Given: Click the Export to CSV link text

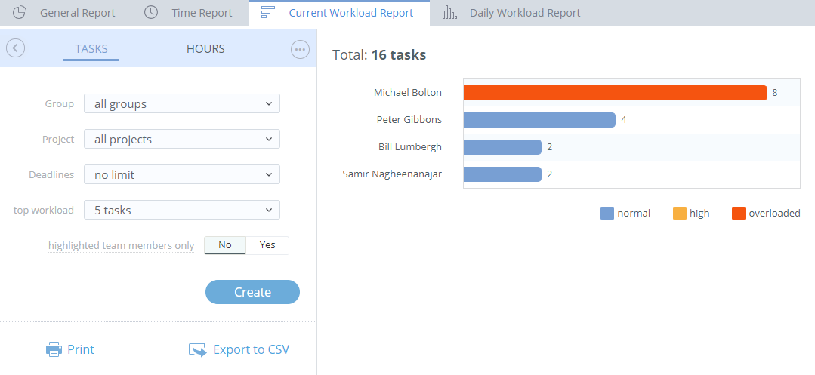Looking at the screenshot, I should click(251, 349).
